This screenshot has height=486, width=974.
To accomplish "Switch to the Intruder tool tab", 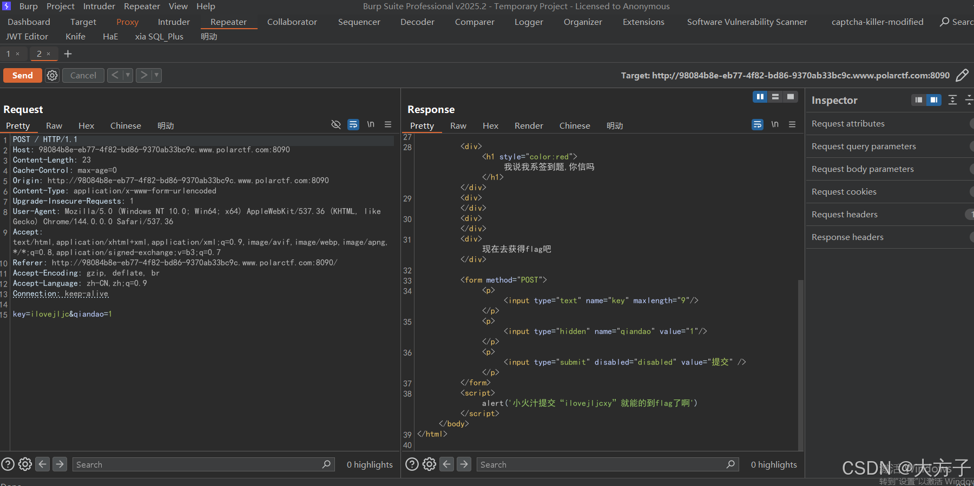I will click(x=174, y=22).
